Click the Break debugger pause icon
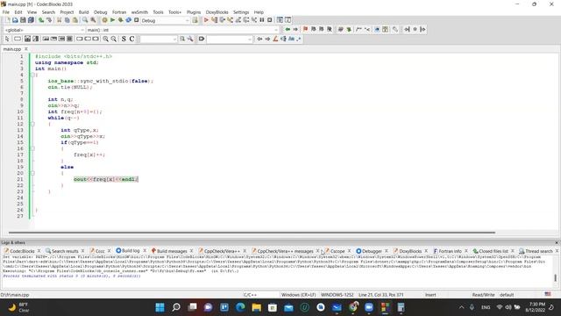This screenshot has height=316, width=561. click(x=262, y=20)
